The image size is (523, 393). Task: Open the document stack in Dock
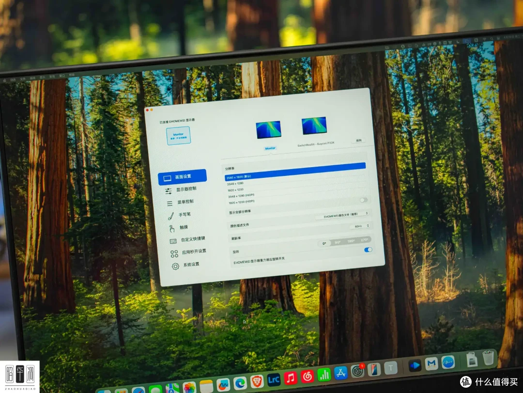pos(472,359)
